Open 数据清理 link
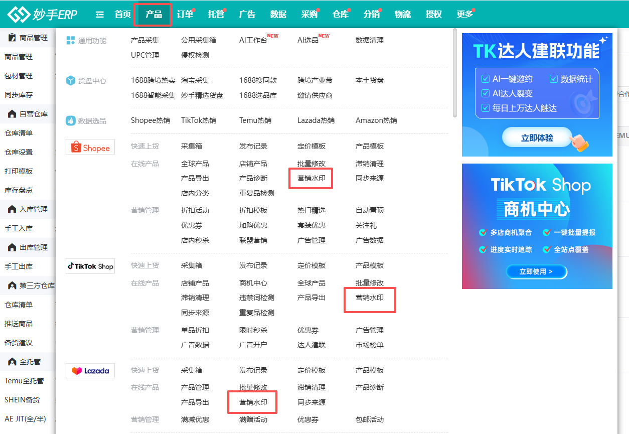The image size is (629, 434). click(370, 40)
